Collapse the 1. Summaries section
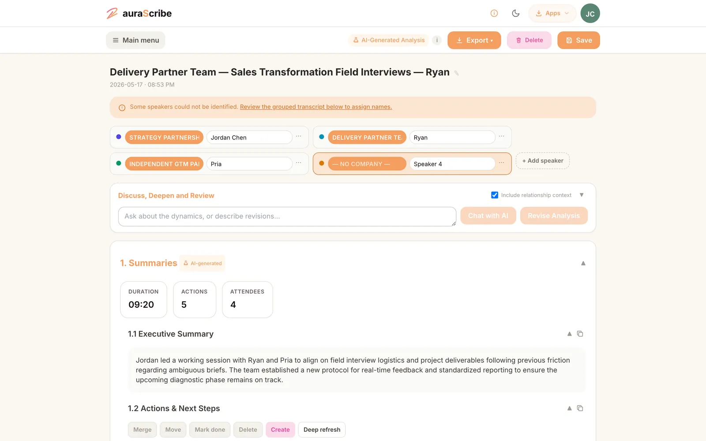 (x=583, y=263)
